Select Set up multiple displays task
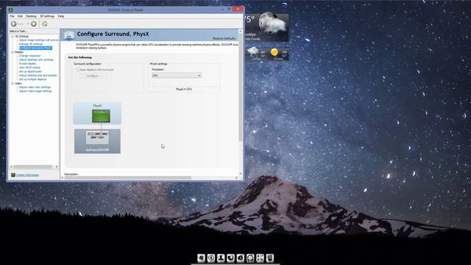The height and width of the screenshot is (265, 471). point(32,79)
